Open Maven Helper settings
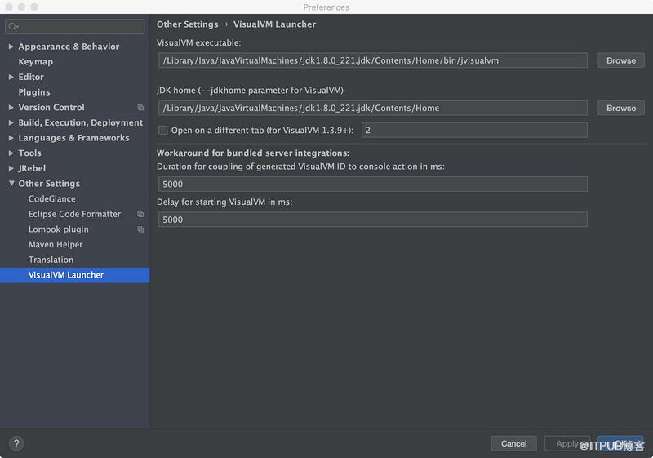Viewport: 653px width, 458px height. [56, 244]
